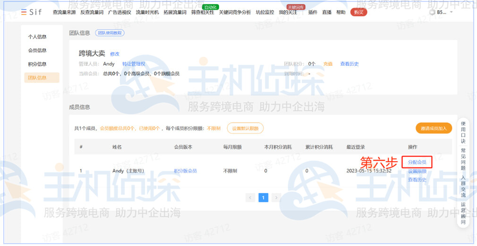Open 坑位监控 in the navigation bar
477x246 pixels.
tap(264, 12)
